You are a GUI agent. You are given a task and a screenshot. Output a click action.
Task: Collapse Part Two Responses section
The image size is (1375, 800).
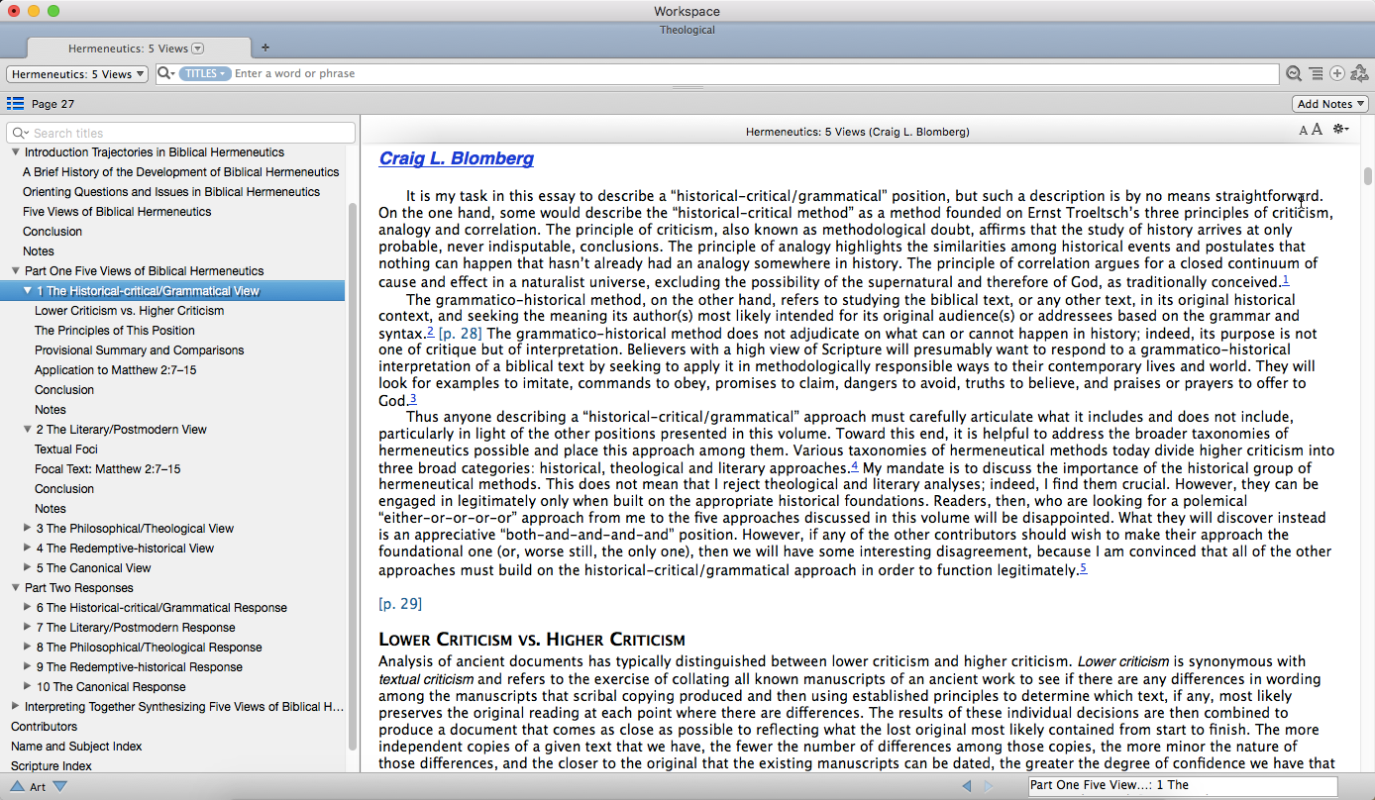(15, 588)
